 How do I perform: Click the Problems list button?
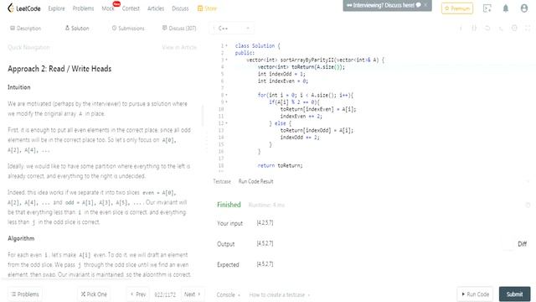pos(25,294)
